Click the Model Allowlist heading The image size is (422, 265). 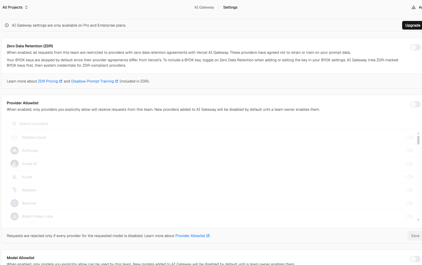point(21,258)
